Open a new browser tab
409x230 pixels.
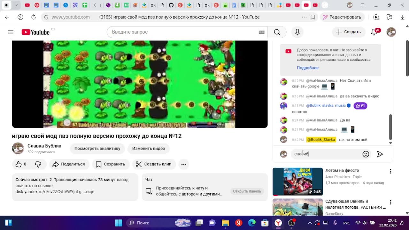(325, 5)
